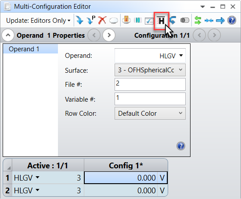
Task: Click the Make Thermal tool icon
Action: click(126, 20)
